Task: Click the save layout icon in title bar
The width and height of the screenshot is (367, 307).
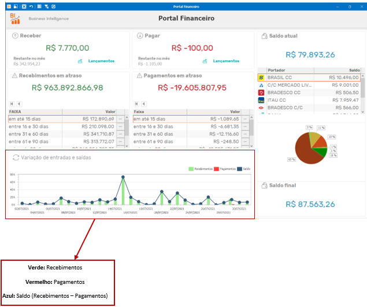Action: 16,6
